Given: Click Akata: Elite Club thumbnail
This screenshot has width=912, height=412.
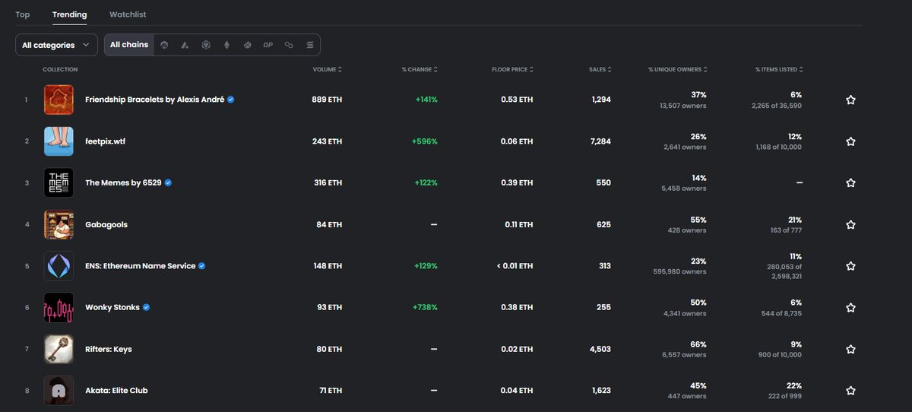Looking at the screenshot, I should (59, 390).
